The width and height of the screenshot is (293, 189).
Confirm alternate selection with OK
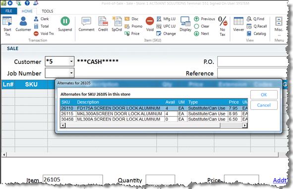pos(264,95)
